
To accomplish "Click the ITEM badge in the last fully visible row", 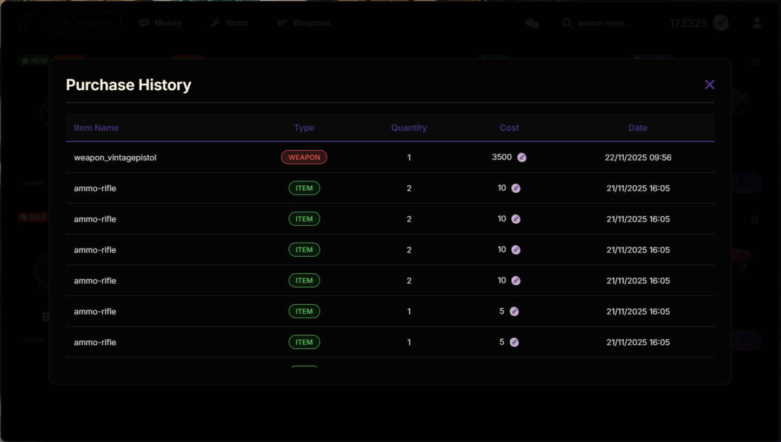I will 304,342.
